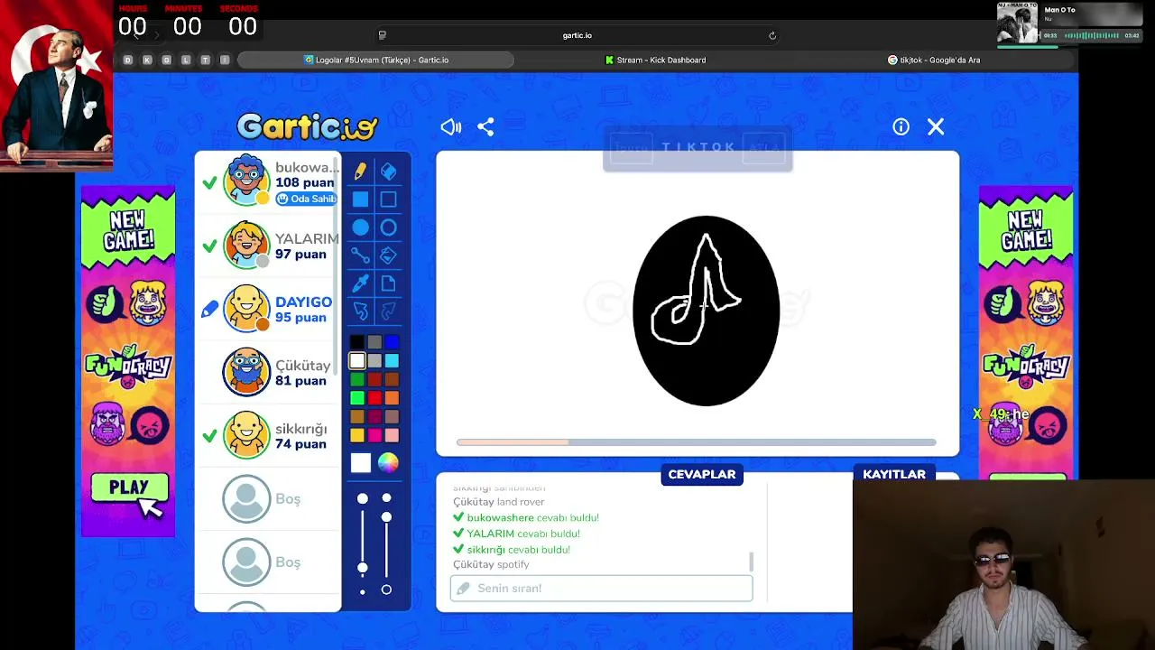Clear the canvas with the blank page icon
The image size is (1155, 650).
(388, 283)
